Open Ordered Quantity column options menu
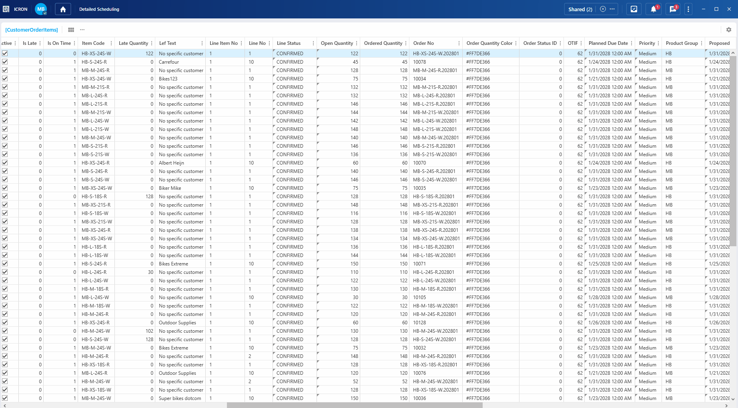Viewport: 738px width, 408px height. [x=406, y=43]
